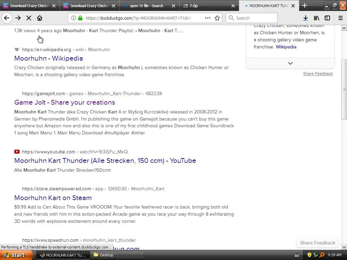347x260 pixels.
Task: Click the gamejolt.com result URL
Action: click(x=92, y=93)
